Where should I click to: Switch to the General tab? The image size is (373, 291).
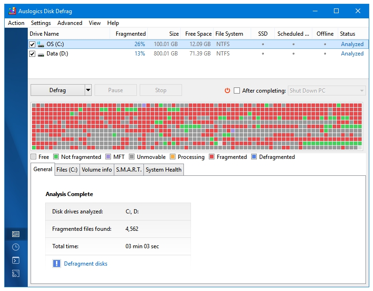pyautogui.click(x=43, y=169)
